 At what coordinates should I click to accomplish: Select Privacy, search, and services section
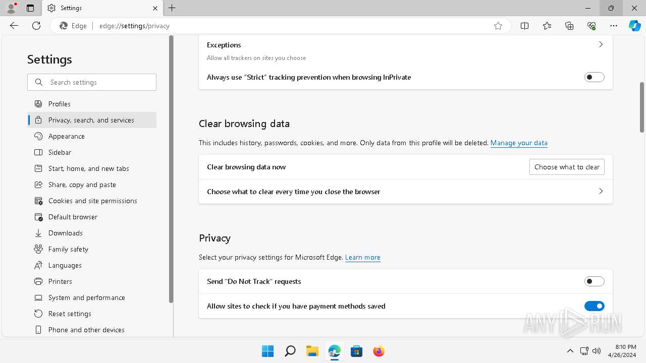pyautogui.click(x=92, y=120)
